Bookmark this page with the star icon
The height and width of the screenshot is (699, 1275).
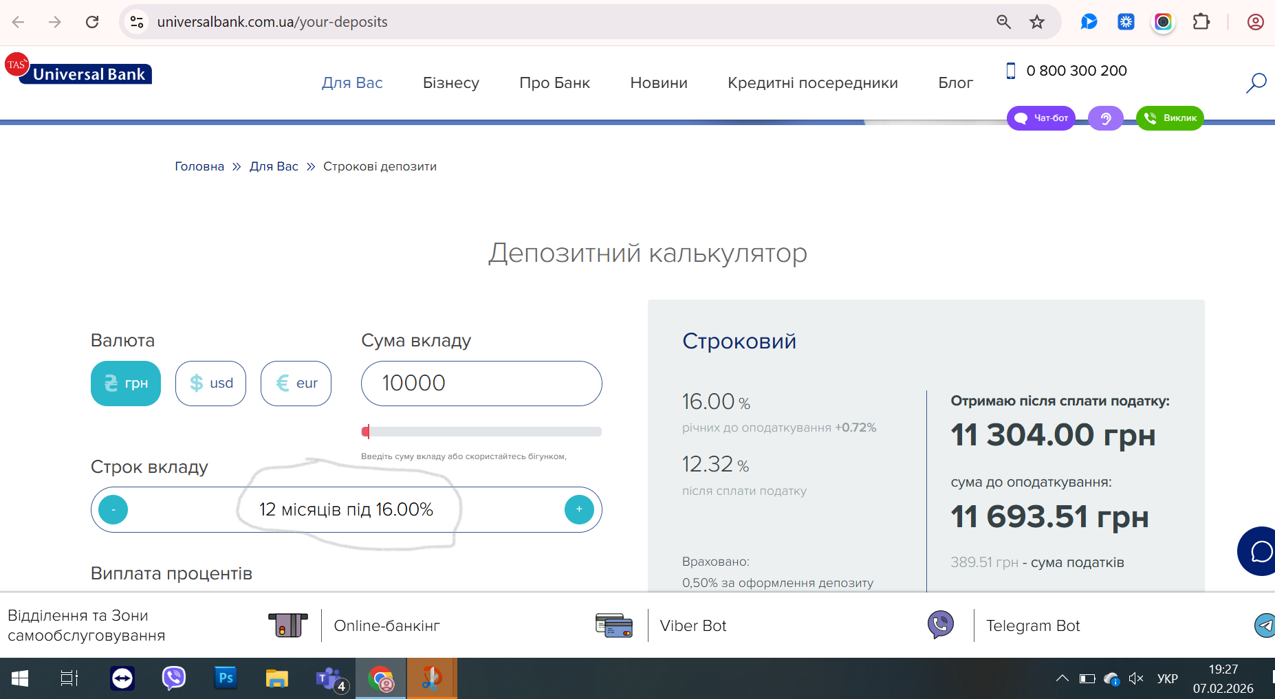point(1037,22)
